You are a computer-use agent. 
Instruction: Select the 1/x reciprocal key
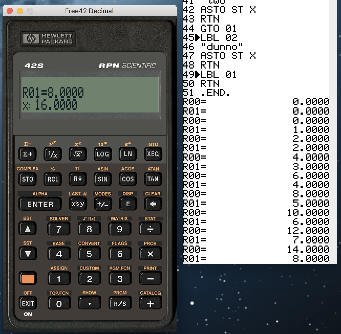[52, 154]
